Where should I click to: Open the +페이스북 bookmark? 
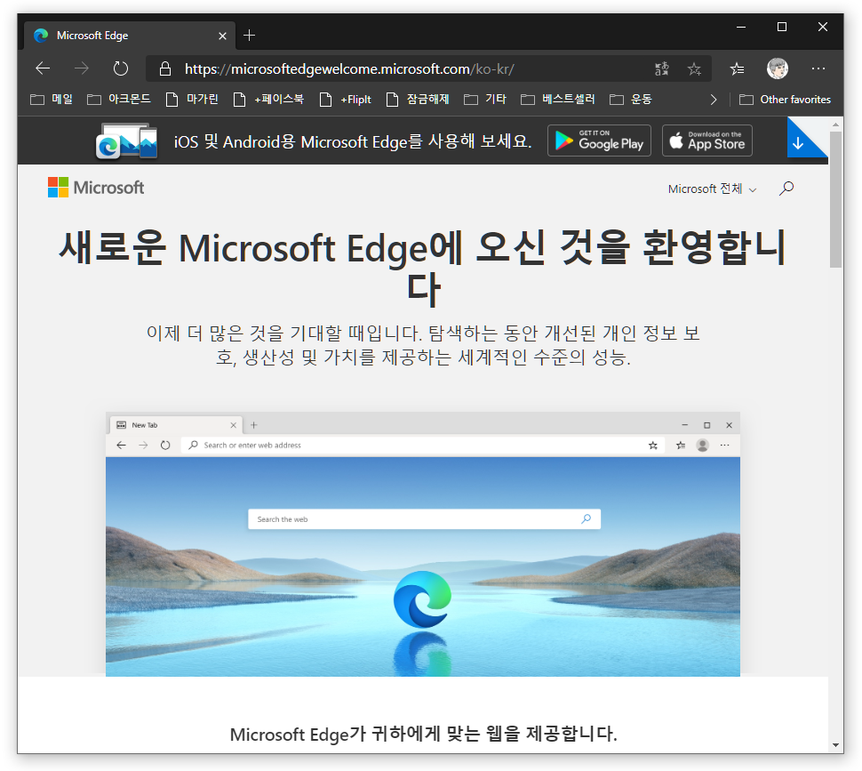[x=268, y=99]
